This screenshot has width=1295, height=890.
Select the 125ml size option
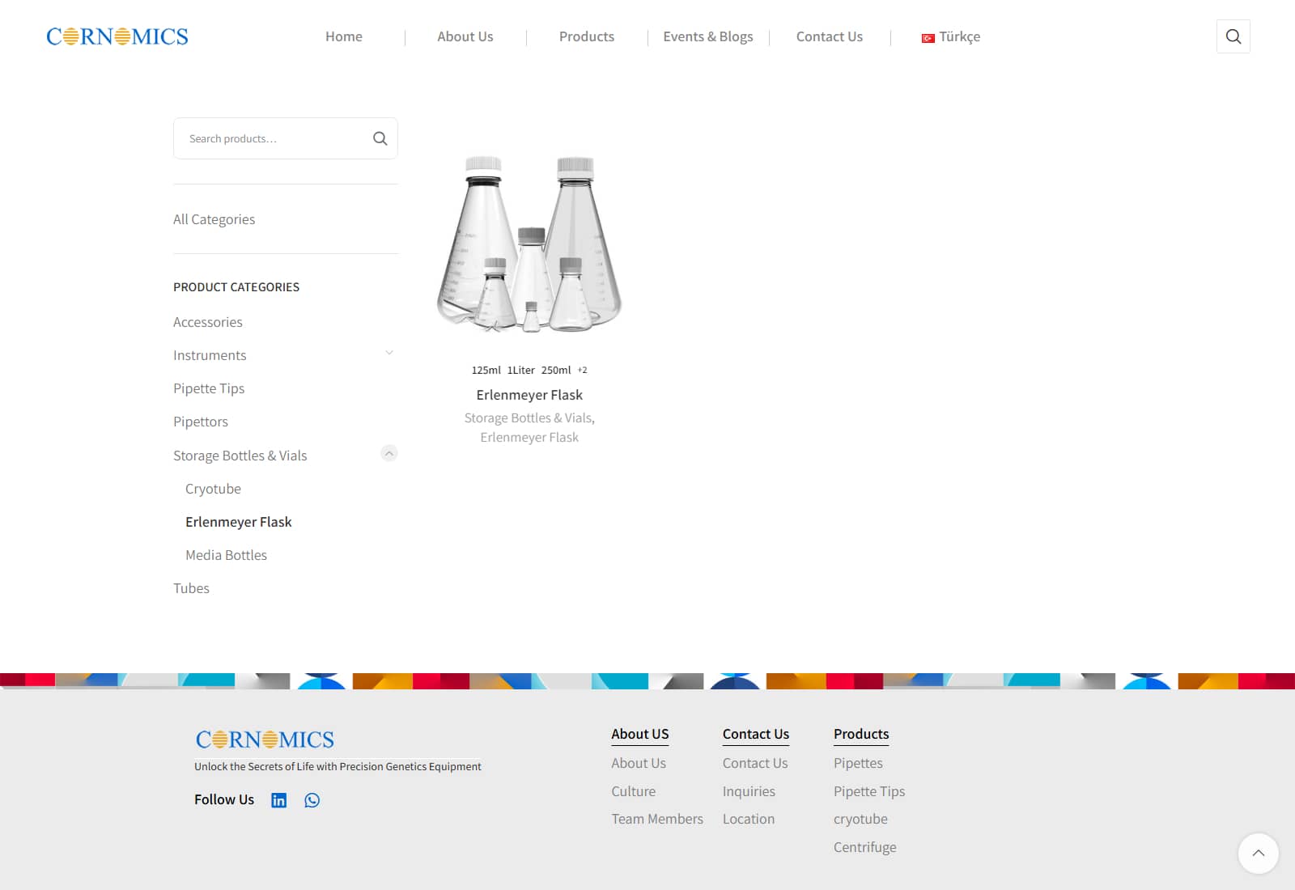pyautogui.click(x=486, y=370)
